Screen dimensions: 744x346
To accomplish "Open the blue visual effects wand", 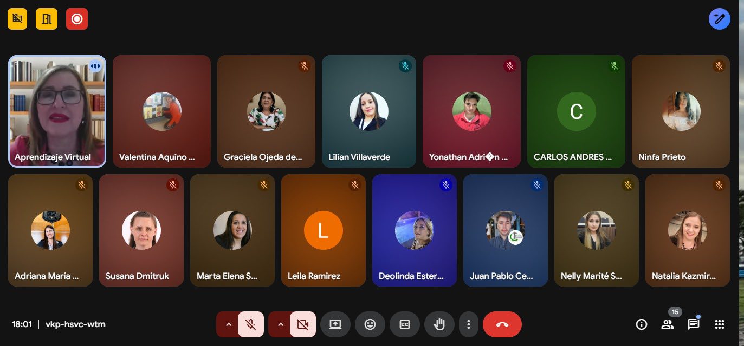I will [x=719, y=19].
